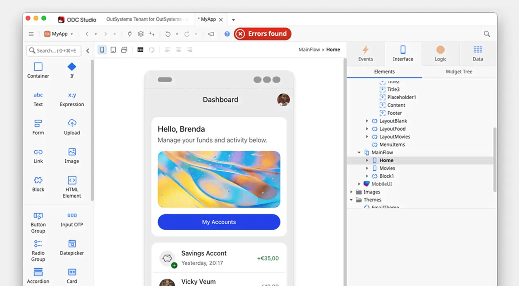Open the CSS editor
This screenshot has width=519, height=286.
[140, 49]
